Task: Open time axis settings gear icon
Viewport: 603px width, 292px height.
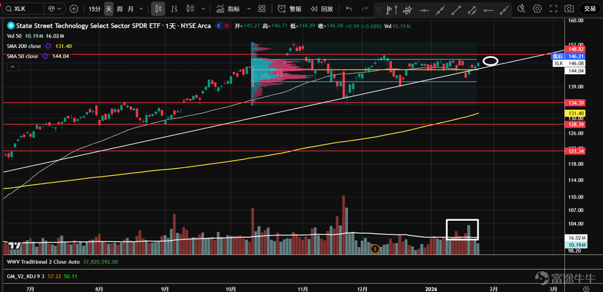Action: coord(586,289)
